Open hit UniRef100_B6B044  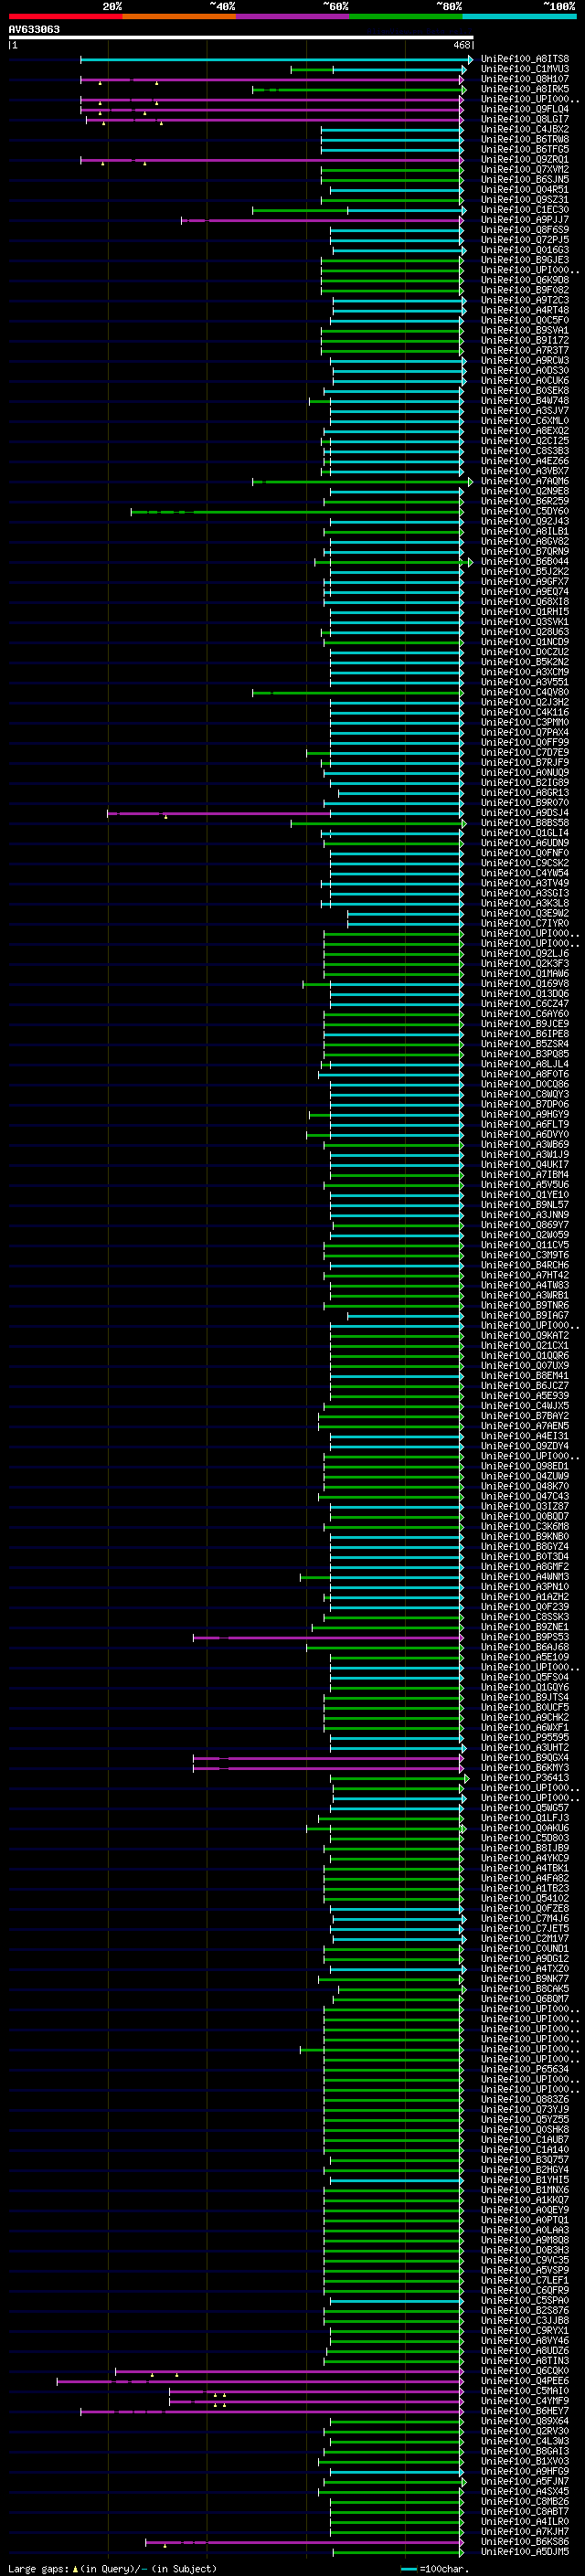coord(524,561)
